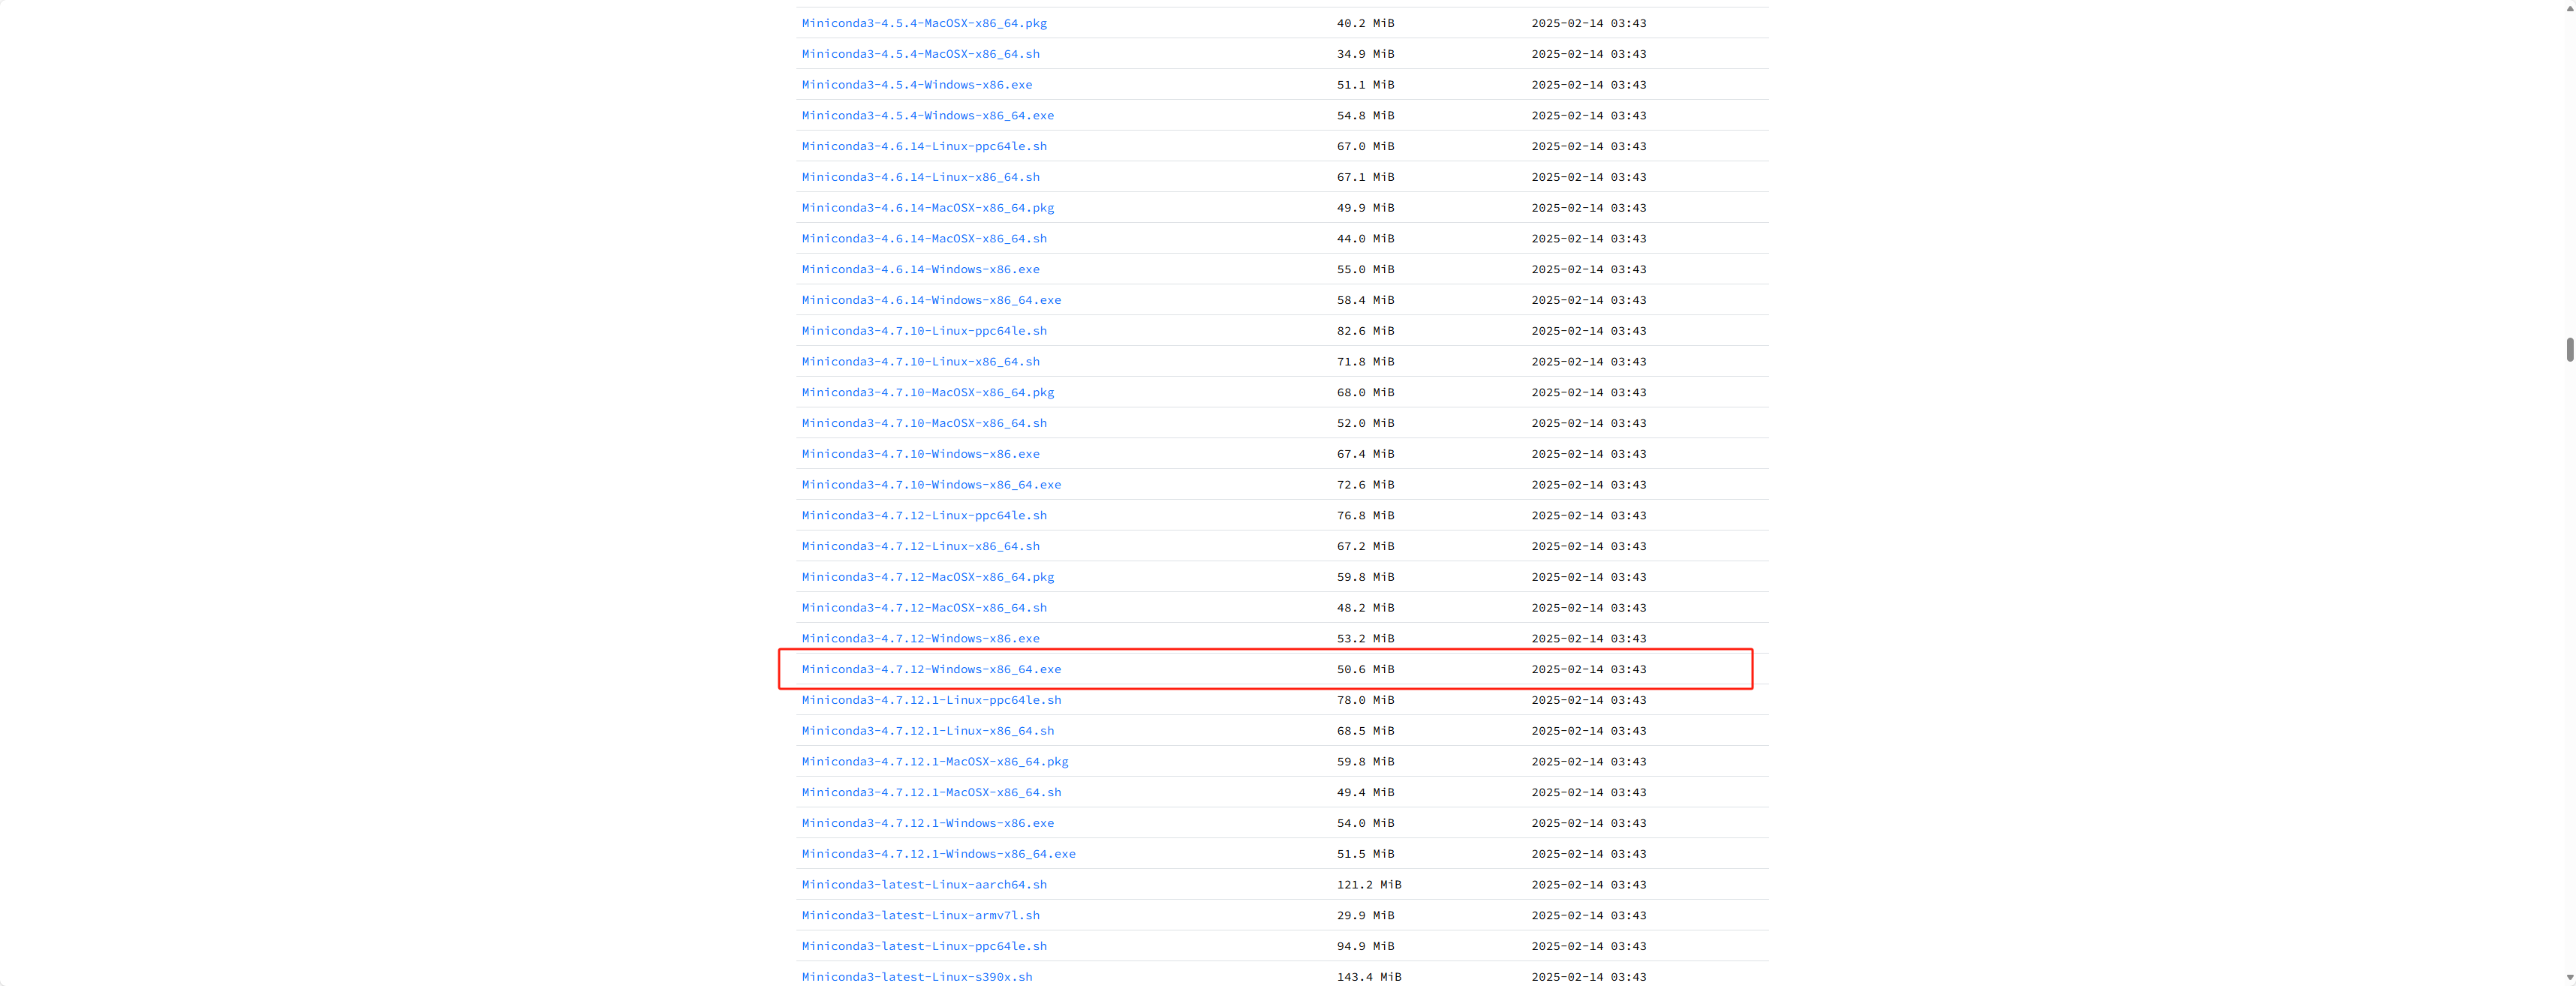Image resolution: width=2576 pixels, height=986 pixels.
Task: Select Miniconda3-4.7.12-Windows-x86.exe link
Action: point(920,639)
